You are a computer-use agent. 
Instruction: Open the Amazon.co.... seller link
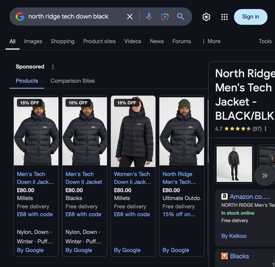250,197
